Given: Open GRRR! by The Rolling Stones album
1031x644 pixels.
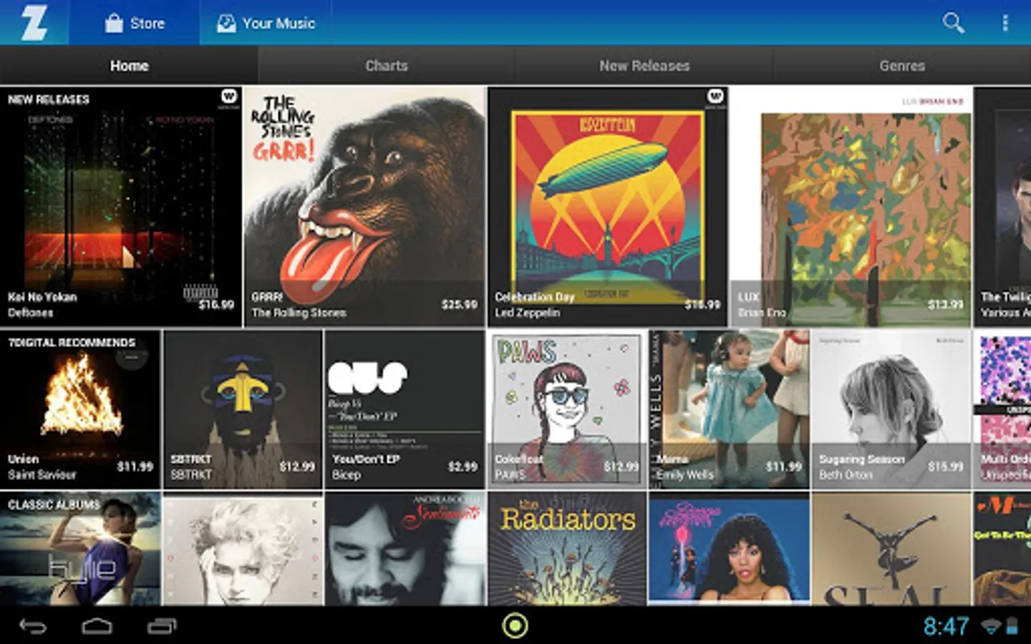Looking at the screenshot, I should pos(365,207).
